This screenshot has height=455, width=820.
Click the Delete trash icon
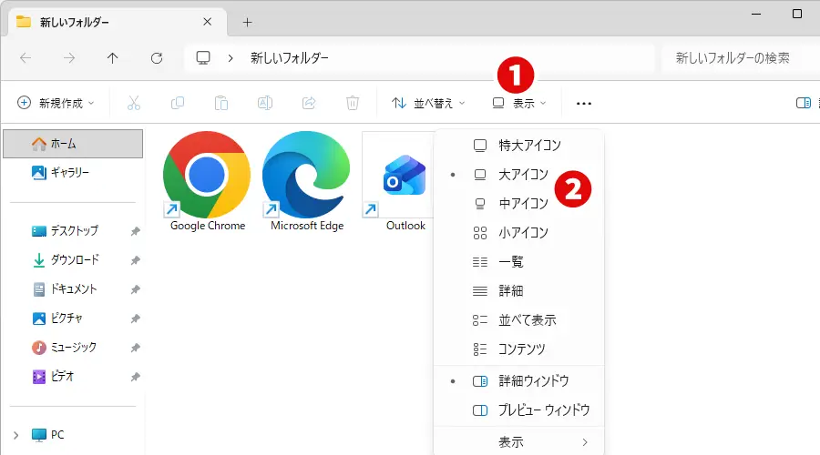(353, 103)
